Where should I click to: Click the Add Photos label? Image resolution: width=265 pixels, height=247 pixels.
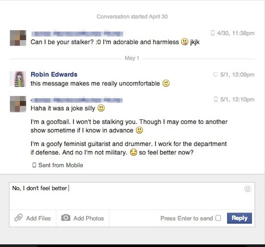coord(89,218)
